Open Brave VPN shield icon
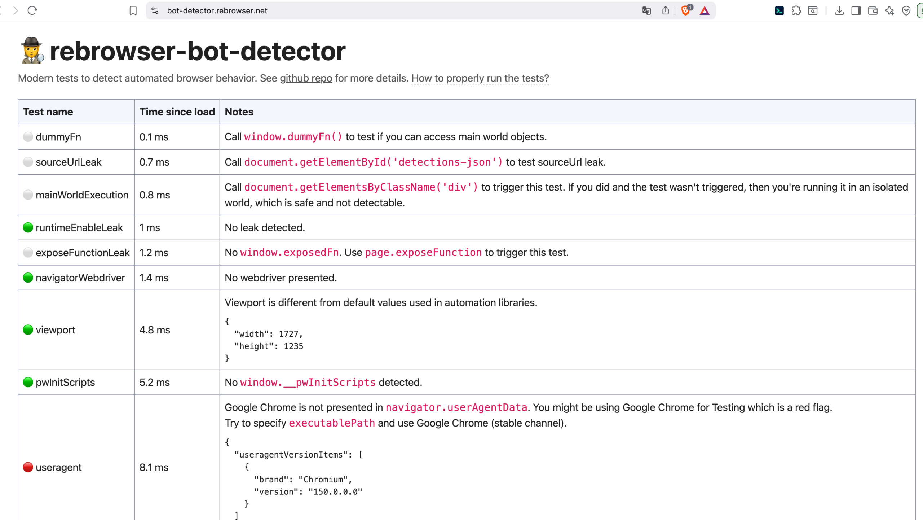 (906, 10)
